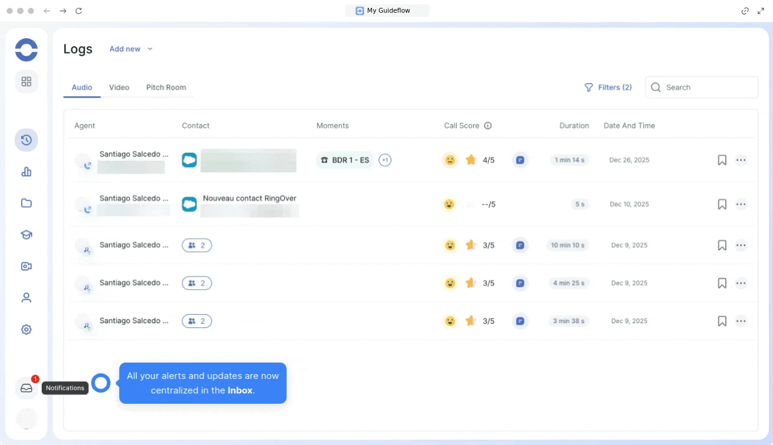Bookmark the 10 min 10 s call
Screen dimensions: 773x445
coord(722,246)
